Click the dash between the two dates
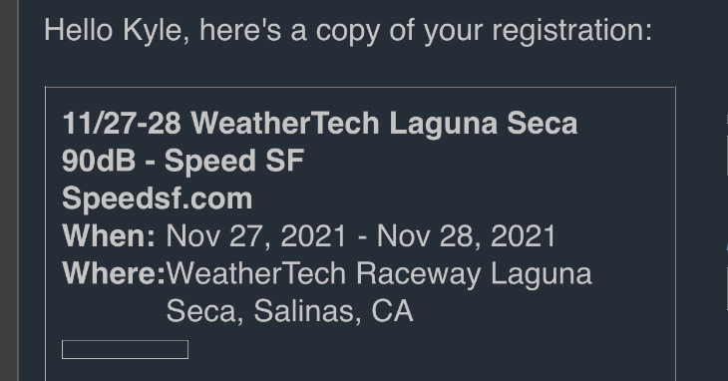 pos(362,237)
